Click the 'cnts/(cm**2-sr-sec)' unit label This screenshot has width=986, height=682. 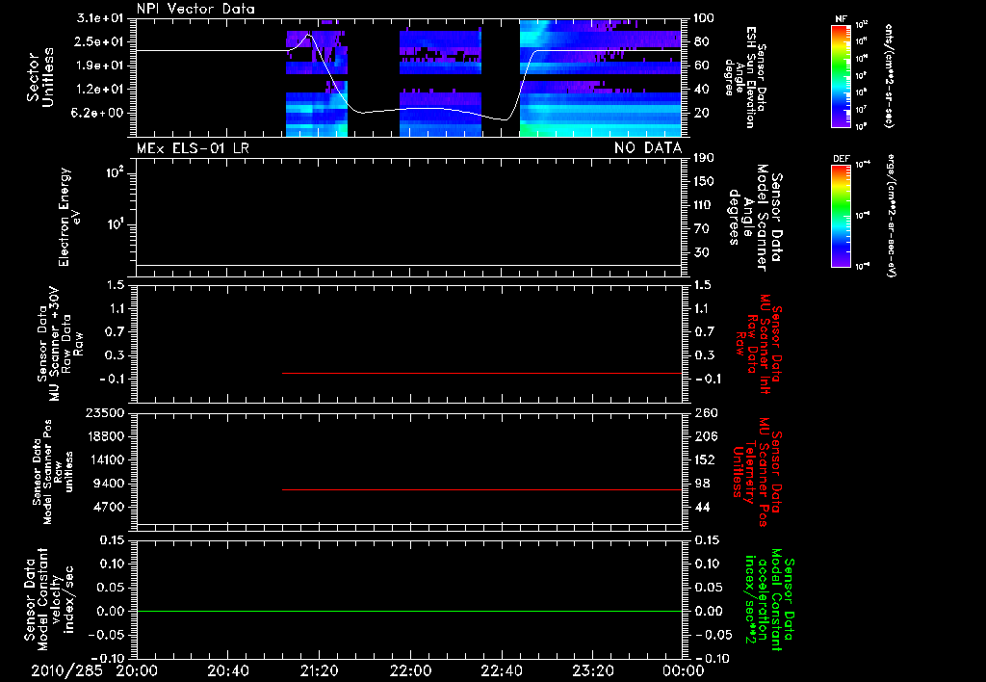coord(889,75)
